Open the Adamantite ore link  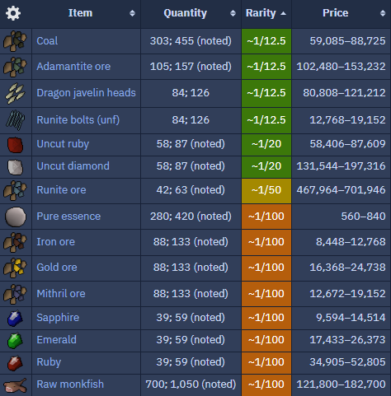pyautogui.click(x=73, y=67)
